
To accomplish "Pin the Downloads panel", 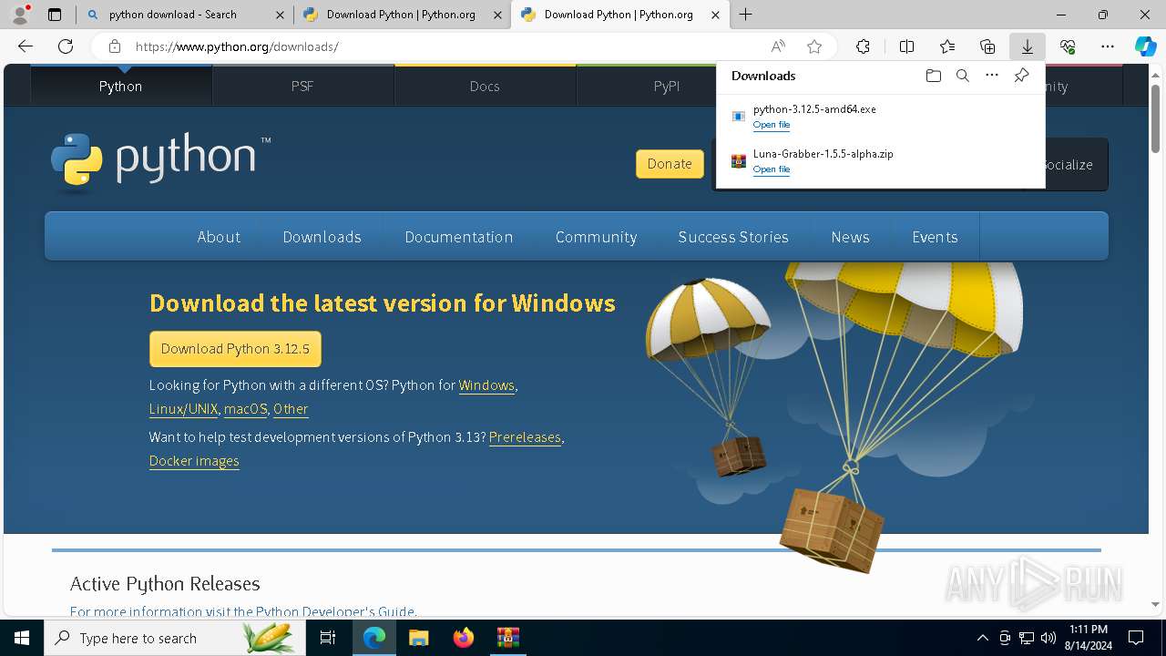I will pyautogui.click(x=1021, y=76).
